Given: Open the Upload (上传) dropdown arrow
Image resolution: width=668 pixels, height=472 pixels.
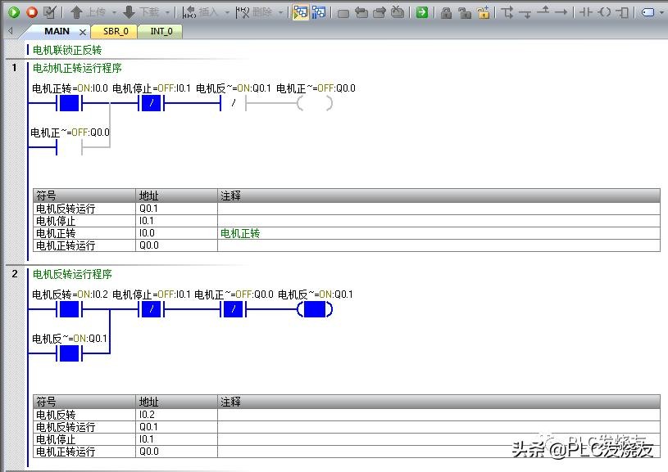Looking at the screenshot, I should pyautogui.click(x=114, y=12).
